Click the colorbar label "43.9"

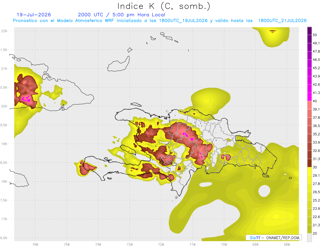tap(316, 76)
